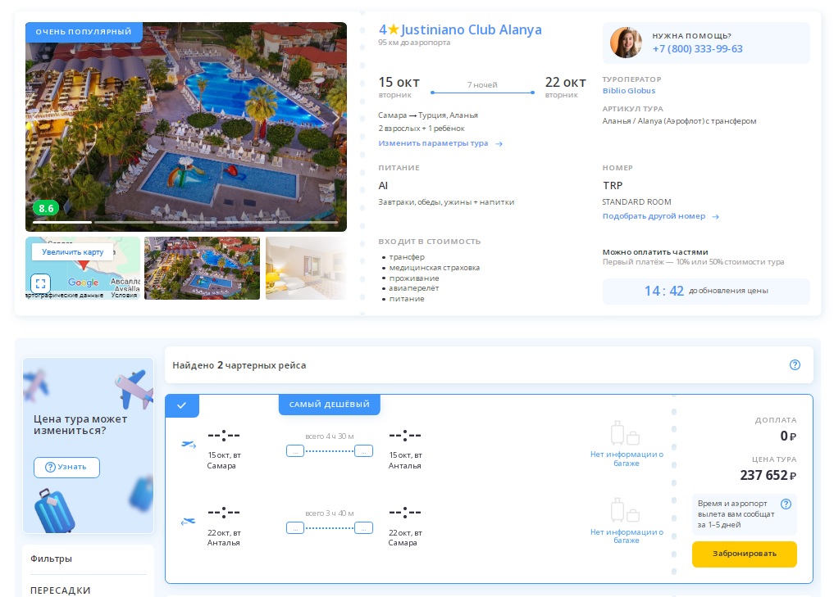The width and height of the screenshot is (834, 597).
Task: Click the Найдено 2 чартерных рейса text
Action: (x=239, y=365)
